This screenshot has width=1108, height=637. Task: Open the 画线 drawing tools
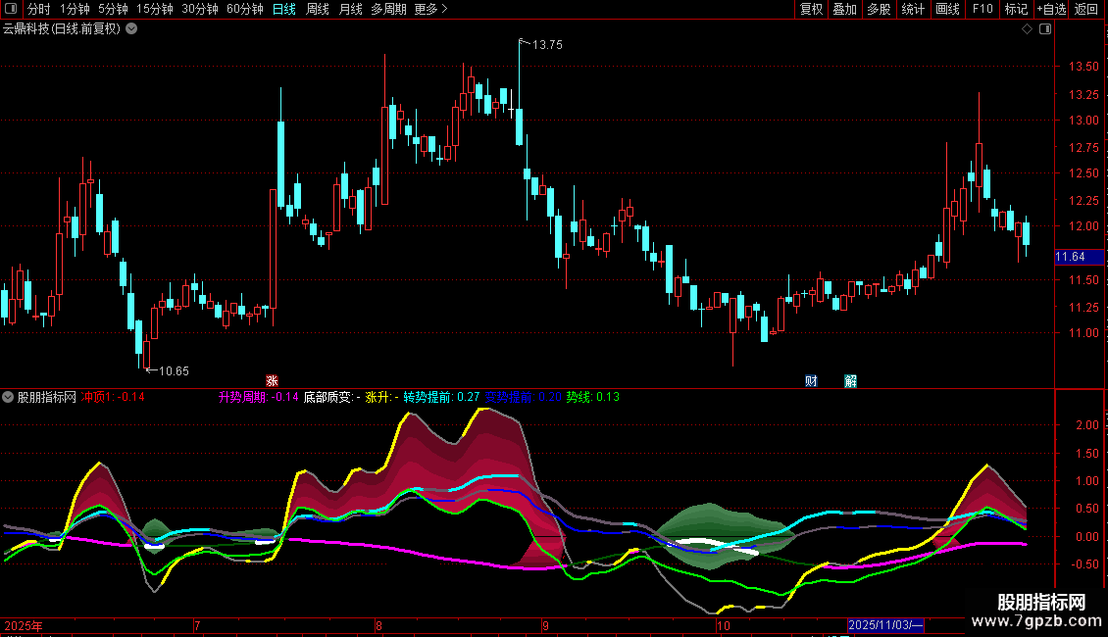[x=947, y=9]
